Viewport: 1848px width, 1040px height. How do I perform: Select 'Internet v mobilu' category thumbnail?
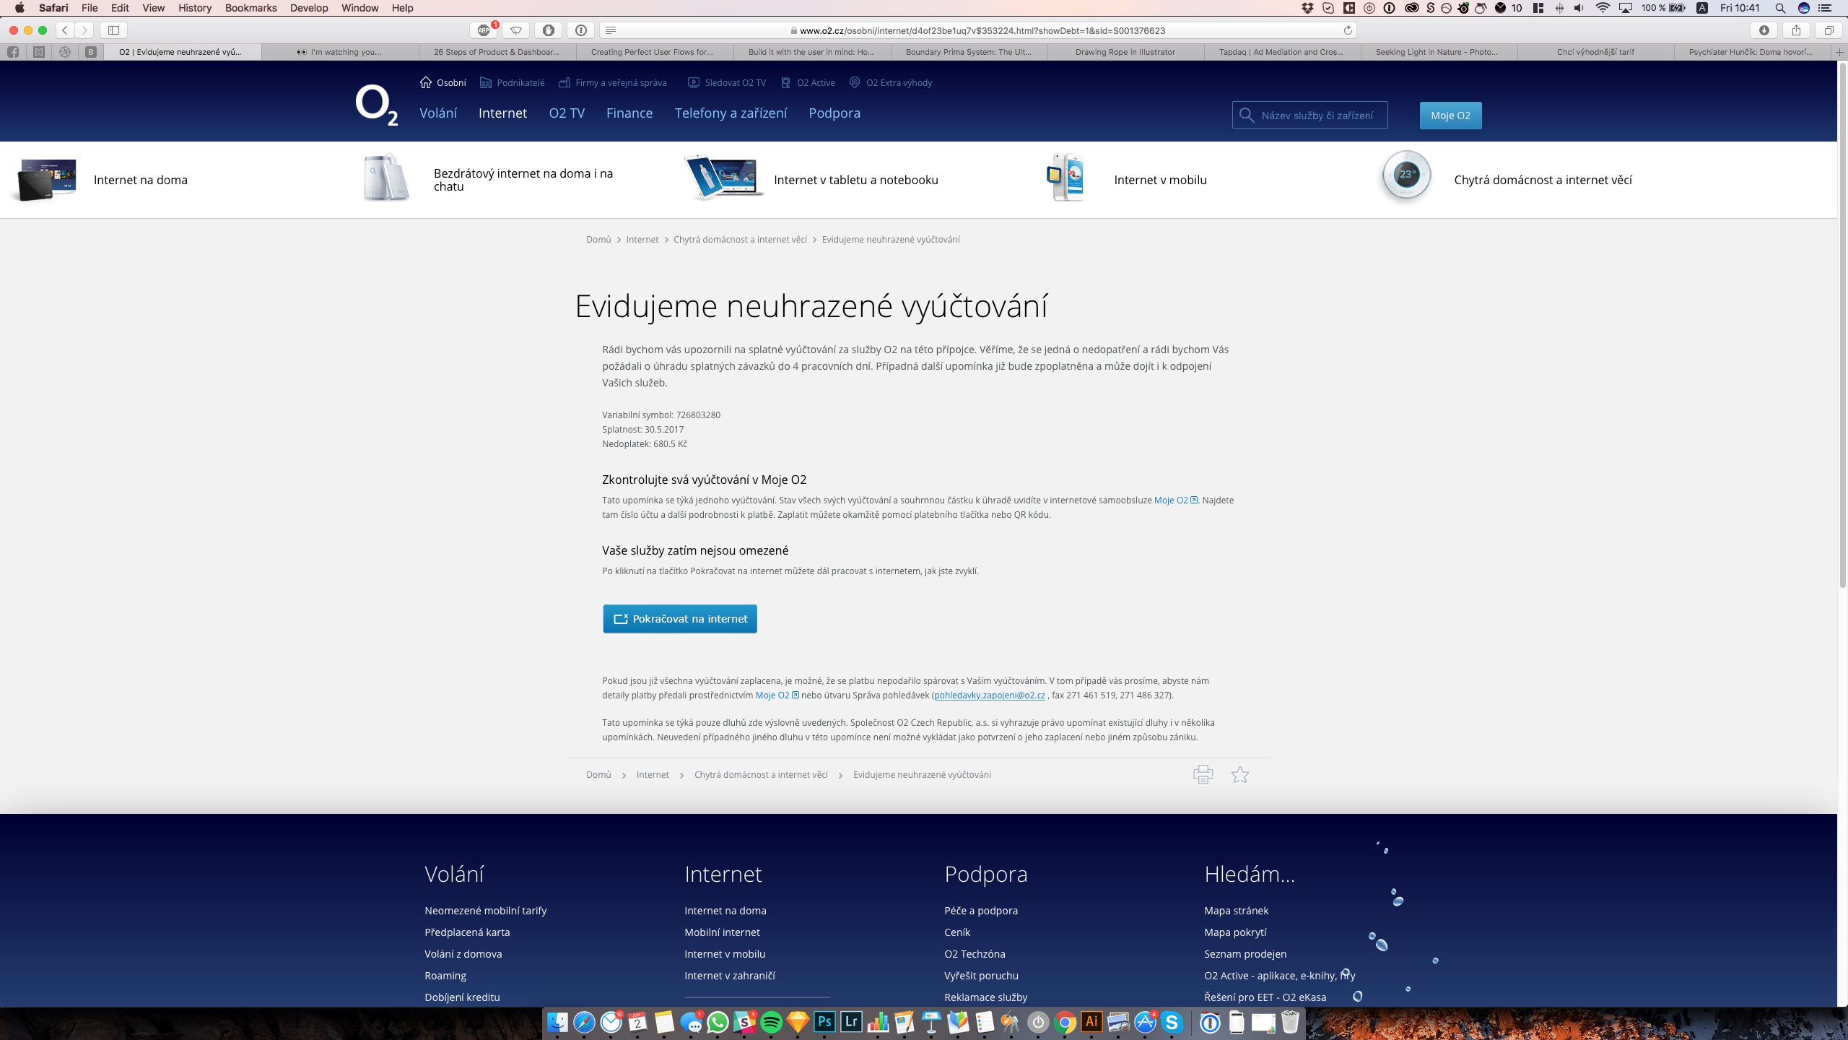pyautogui.click(x=1065, y=178)
